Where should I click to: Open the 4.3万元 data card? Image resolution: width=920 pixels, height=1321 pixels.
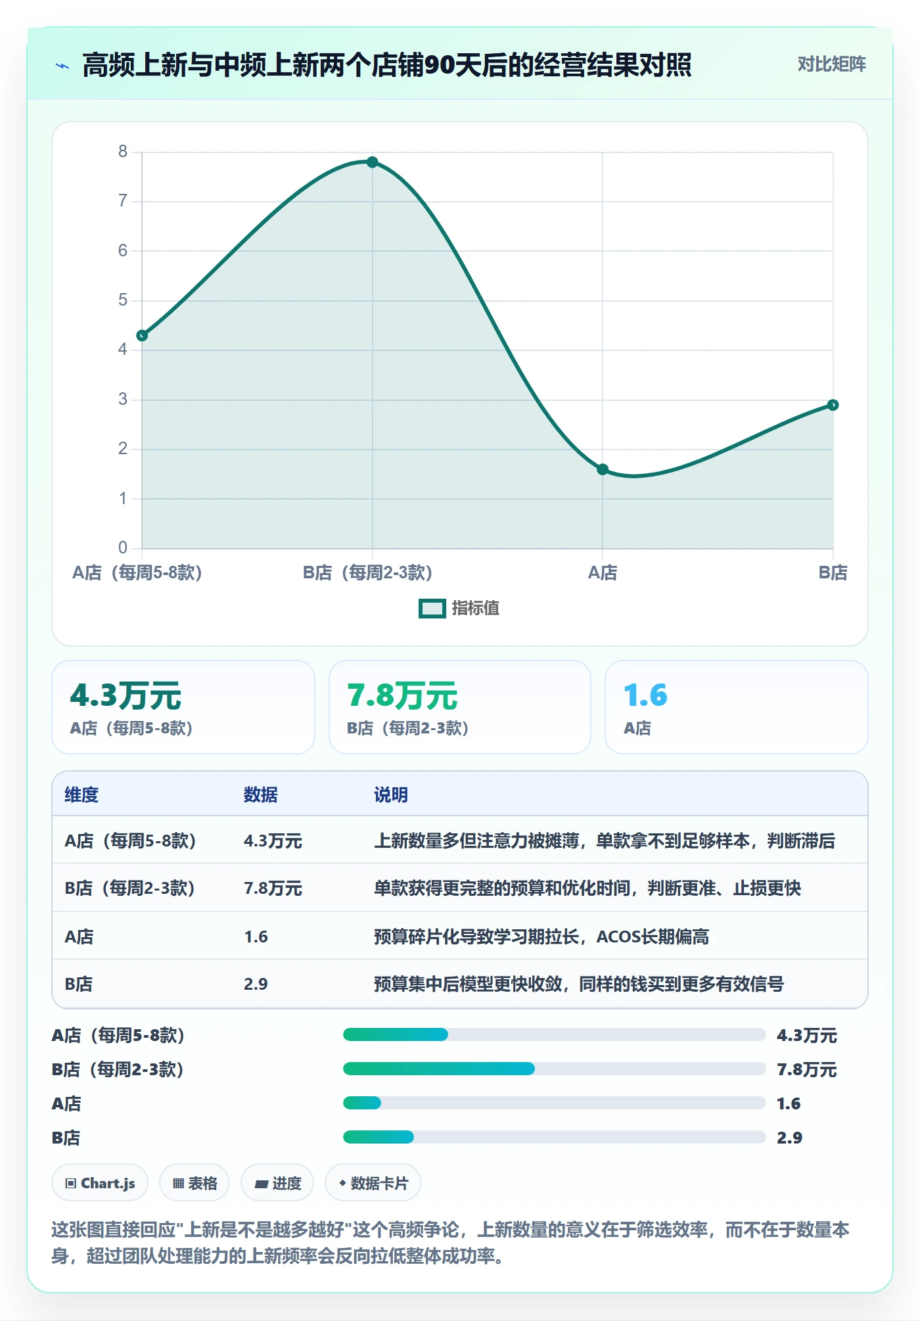click(183, 707)
